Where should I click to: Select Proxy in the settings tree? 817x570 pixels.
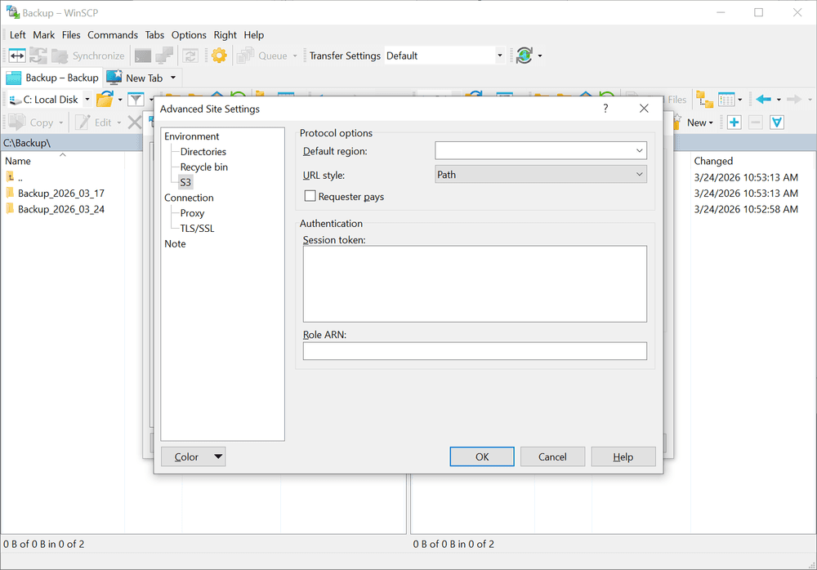pyautogui.click(x=192, y=213)
